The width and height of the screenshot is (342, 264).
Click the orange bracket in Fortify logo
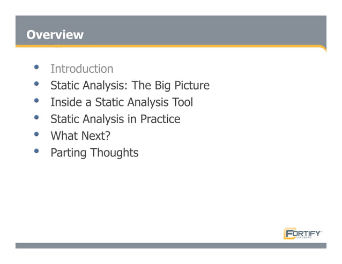tap(285, 233)
